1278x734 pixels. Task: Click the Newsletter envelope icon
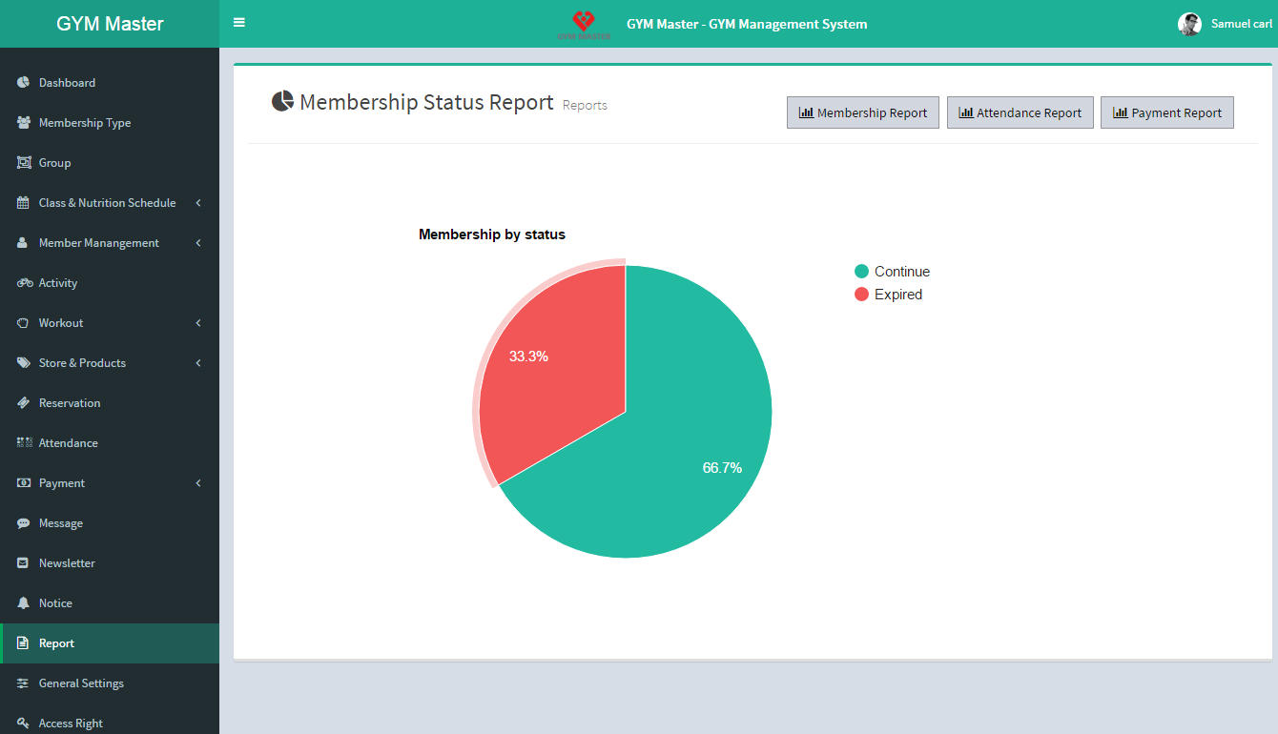click(24, 563)
